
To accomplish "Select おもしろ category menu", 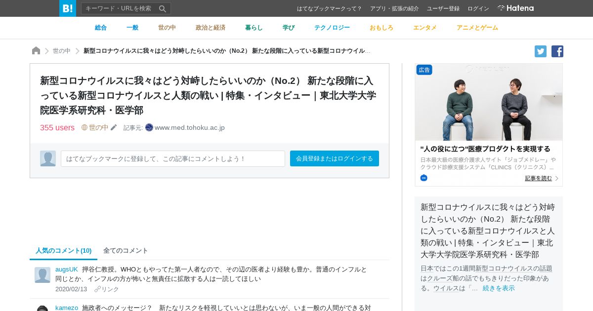I will coord(381,28).
